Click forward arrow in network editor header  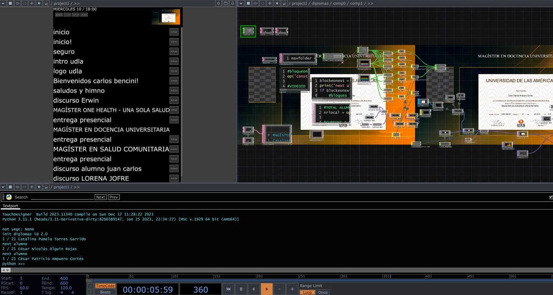pos(262,3)
